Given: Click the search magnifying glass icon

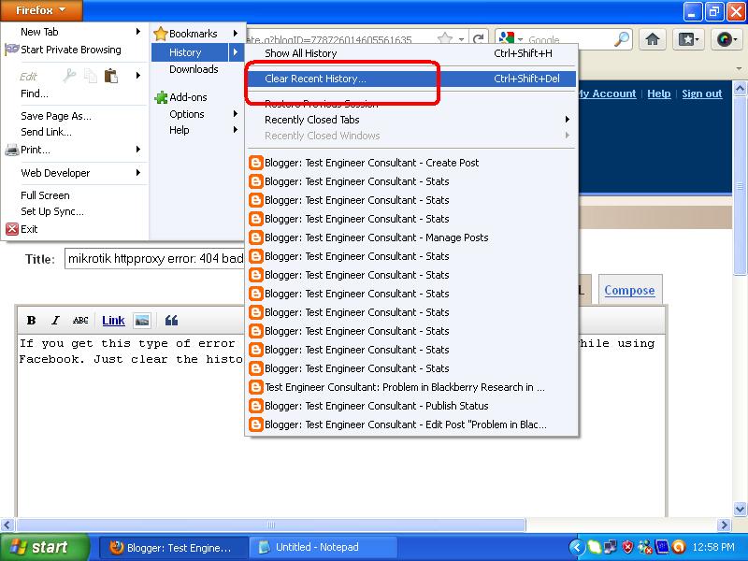Looking at the screenshot, I should tap(622, 39).
